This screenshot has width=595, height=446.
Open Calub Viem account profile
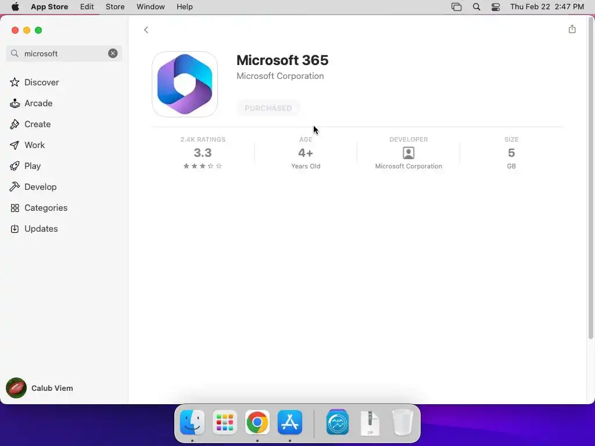click(x=40, y=388)
